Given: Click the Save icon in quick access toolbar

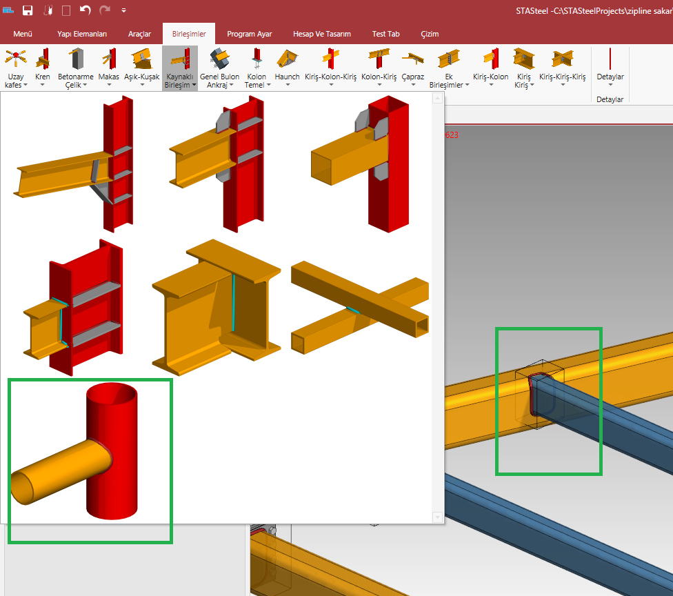Looking at the screenshot, I should coord(28,10).
